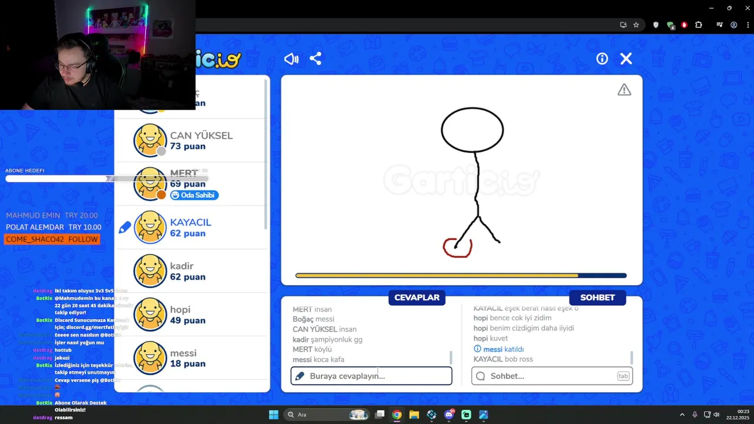
Task: Select the SOHBET tab
Action: point(597,297)
